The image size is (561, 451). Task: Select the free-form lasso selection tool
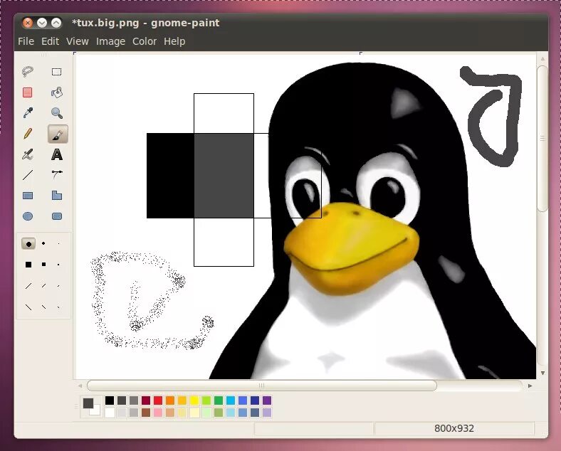(x=28, y=71)
